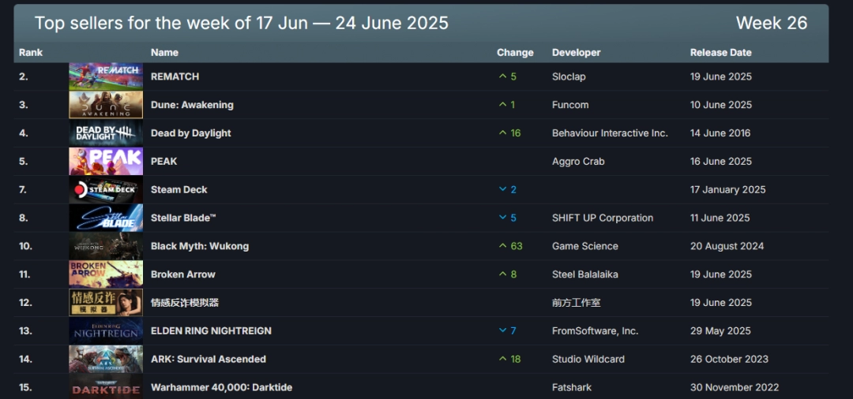Open the Black Myth: Wukong title link

tap(200, 246)
